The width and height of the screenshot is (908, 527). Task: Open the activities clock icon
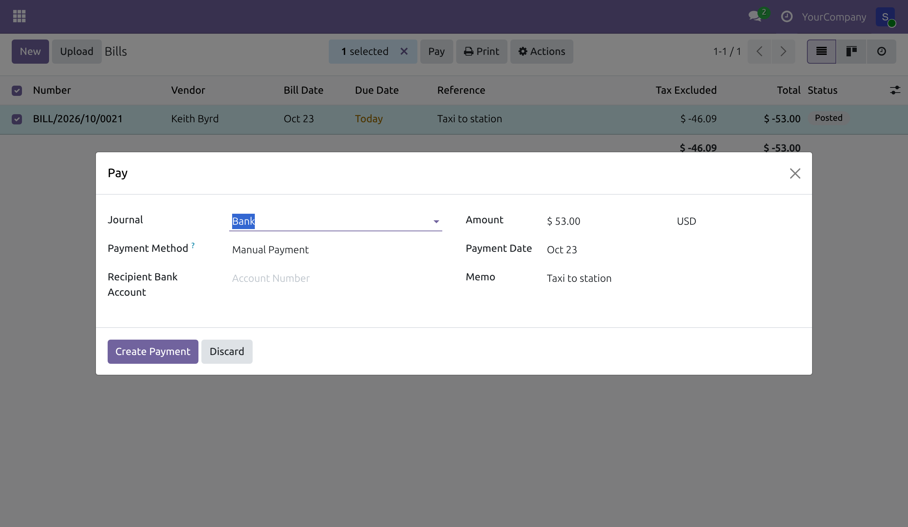787,16
